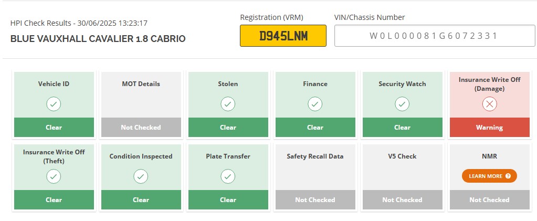
Task: Click the MOT Details tile heading
Action: point(141,84)
